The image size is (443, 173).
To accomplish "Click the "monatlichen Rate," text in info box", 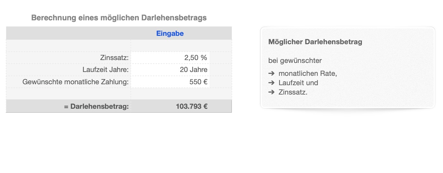I will tap(307, 74).
